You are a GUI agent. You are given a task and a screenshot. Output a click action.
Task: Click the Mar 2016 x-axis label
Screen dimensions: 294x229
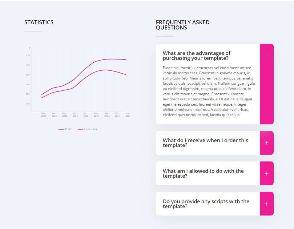43,114
